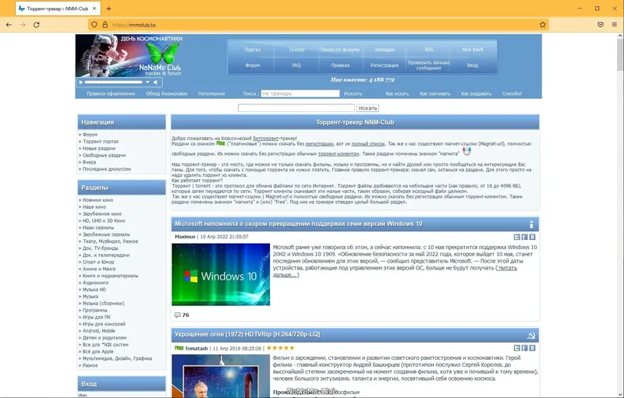Click the audio player play button
The width and height of the screenshot is (624, 398).
click(81, 83)
